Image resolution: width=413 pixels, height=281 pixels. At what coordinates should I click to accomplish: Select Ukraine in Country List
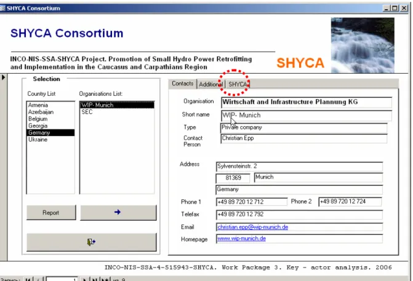click(x=50, y=140)
